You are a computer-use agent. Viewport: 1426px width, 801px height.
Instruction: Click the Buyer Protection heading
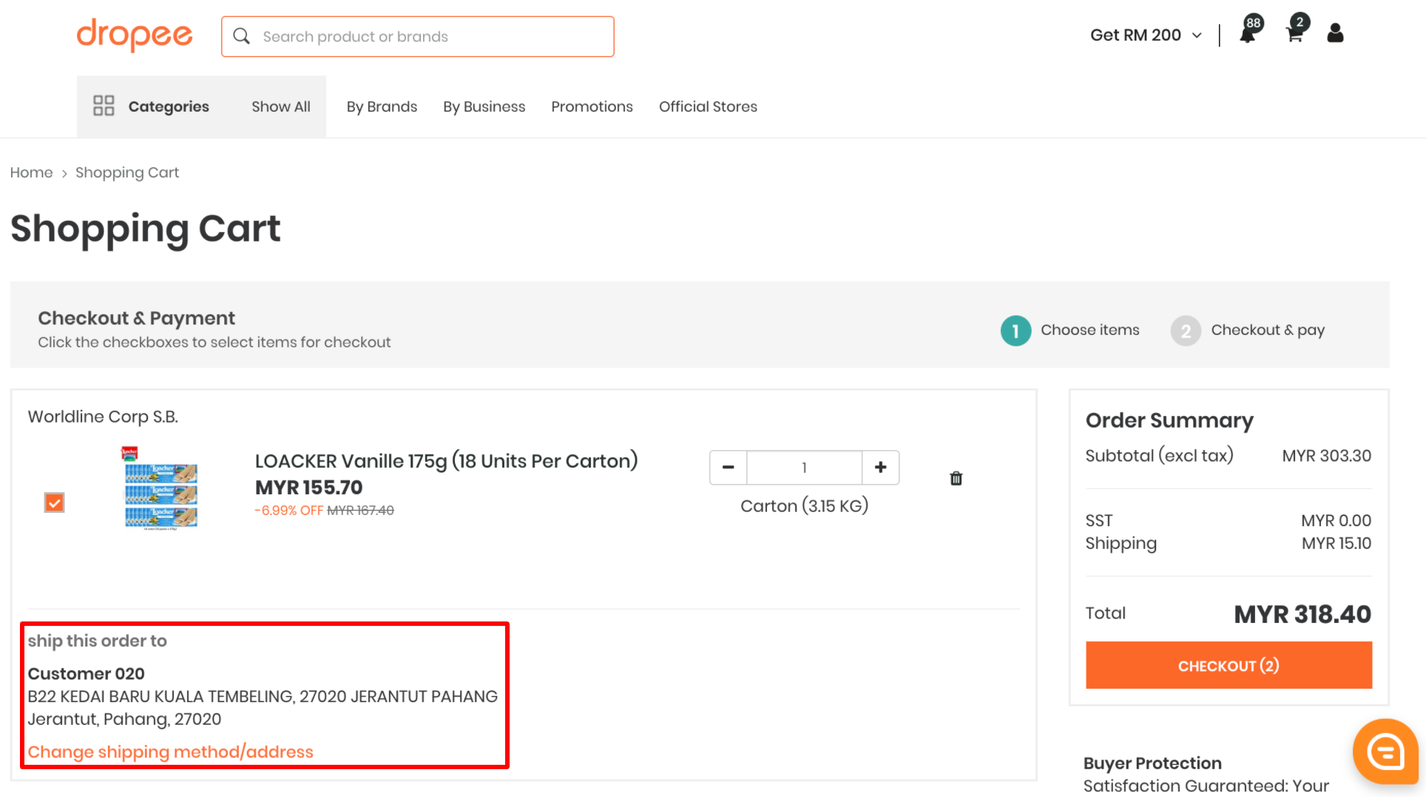[1152, 763]
